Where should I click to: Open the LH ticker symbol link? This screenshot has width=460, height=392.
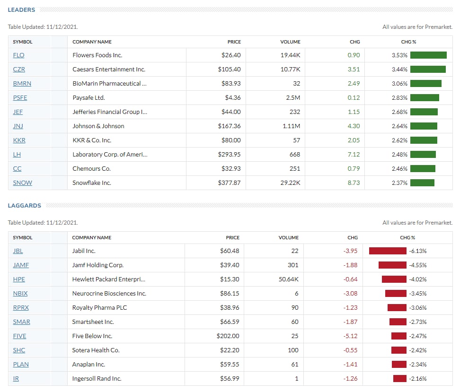[17, 154]
